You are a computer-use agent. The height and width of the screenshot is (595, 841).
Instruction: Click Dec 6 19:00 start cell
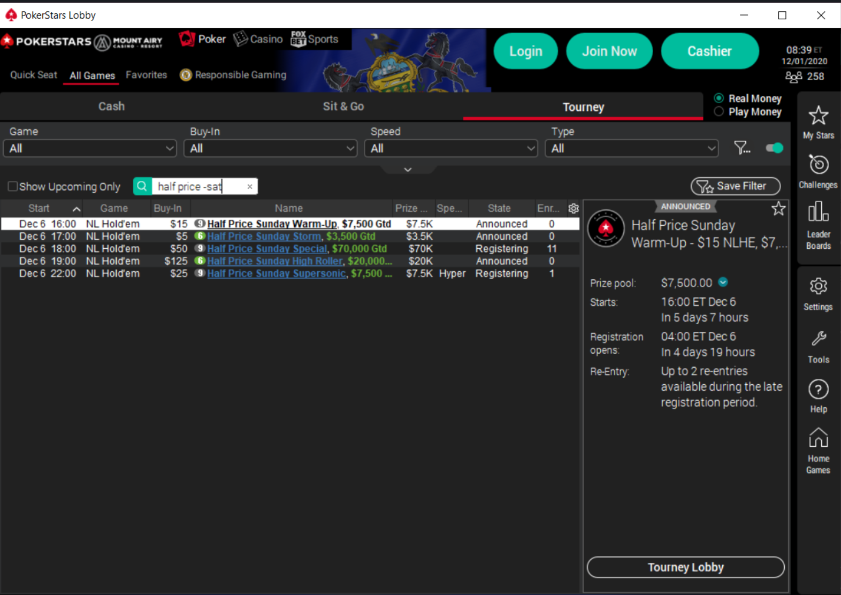click(x=48, y=261)
